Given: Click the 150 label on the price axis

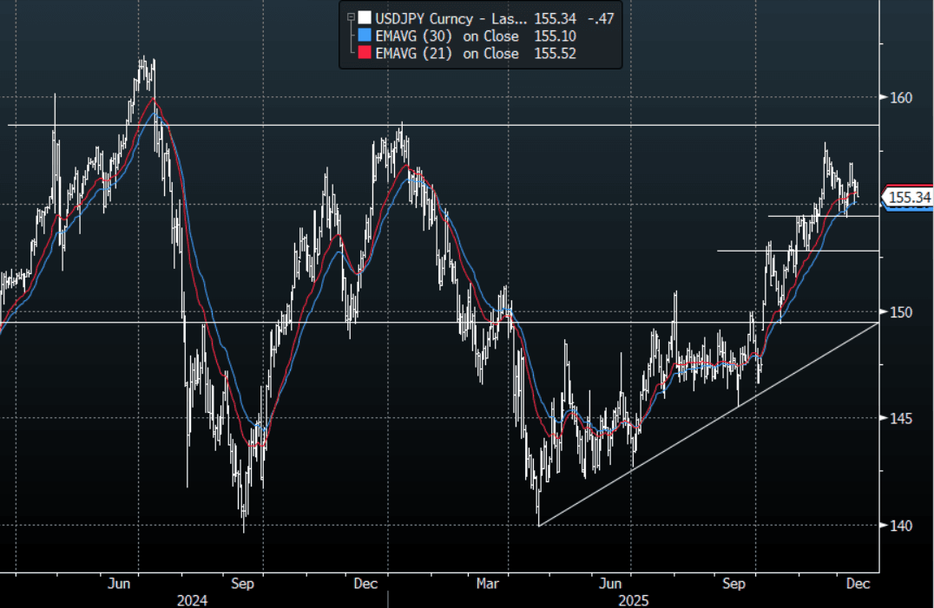Looking at the screenshot, I should pos(901,312).
